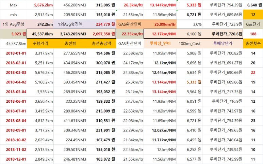This screenshot has width=263, height=164.
Task: Click the 310,531 원 cell
Action: click(x=101, y=121)
